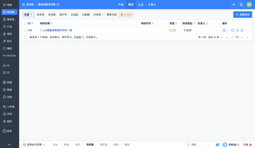Switch to the 人员 top tab
The image size is (255, 148).
141,4
